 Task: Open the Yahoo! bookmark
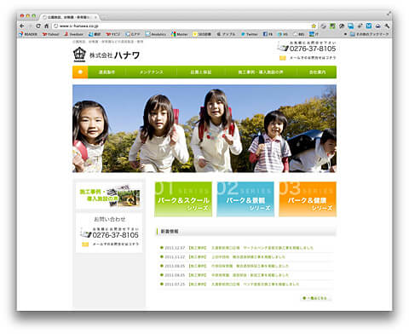50,34
